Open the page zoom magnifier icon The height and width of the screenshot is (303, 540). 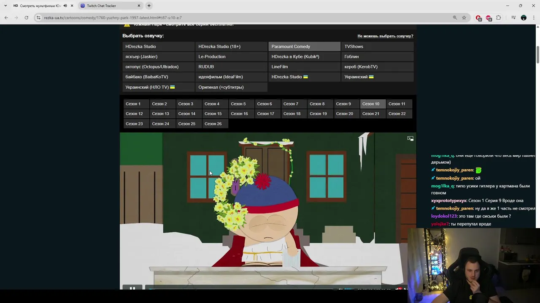(455, 18)
